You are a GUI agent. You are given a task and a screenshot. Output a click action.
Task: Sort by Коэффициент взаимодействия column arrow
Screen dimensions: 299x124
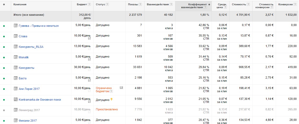[x=209, y=4]
